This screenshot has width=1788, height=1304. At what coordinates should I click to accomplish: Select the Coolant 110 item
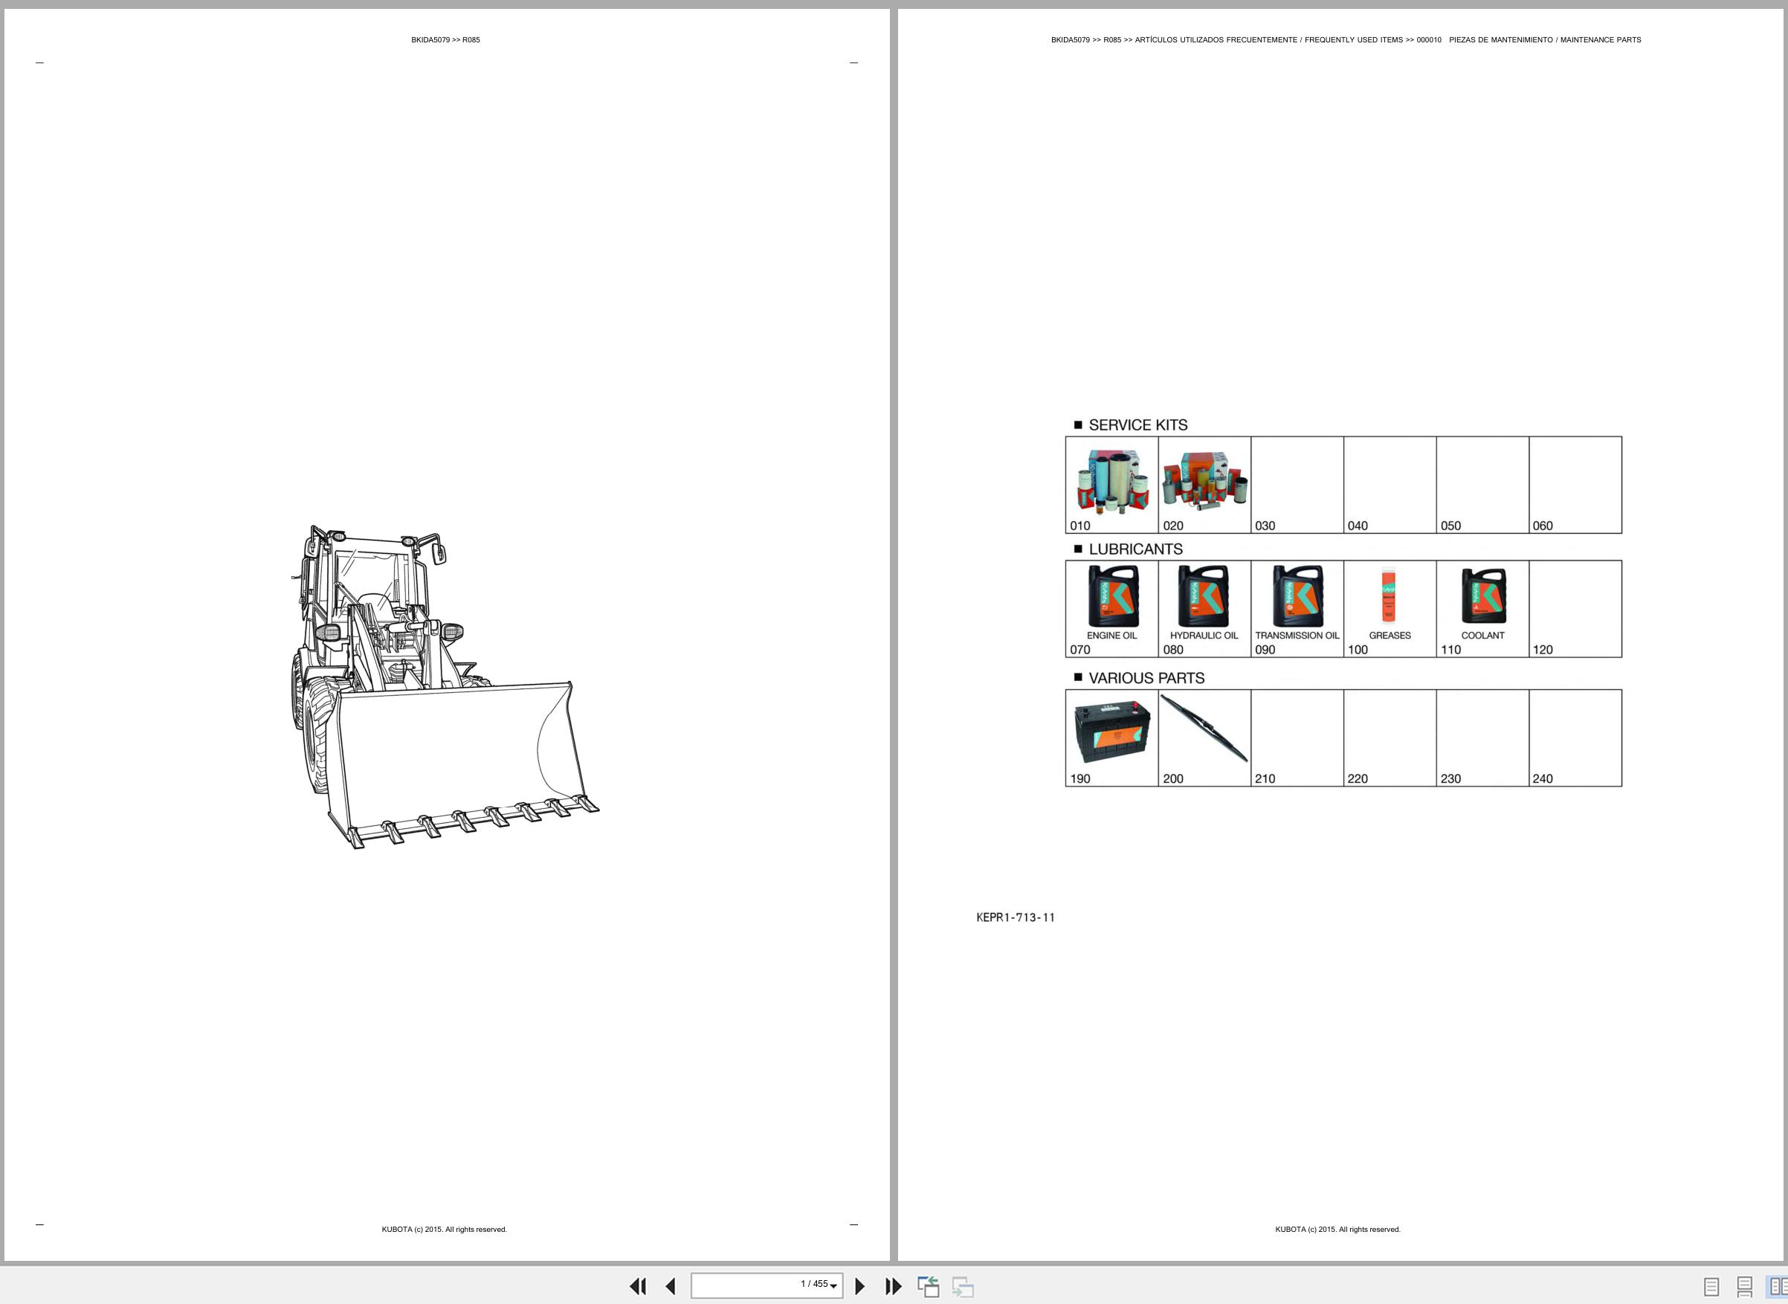(x=1482, y=609)
